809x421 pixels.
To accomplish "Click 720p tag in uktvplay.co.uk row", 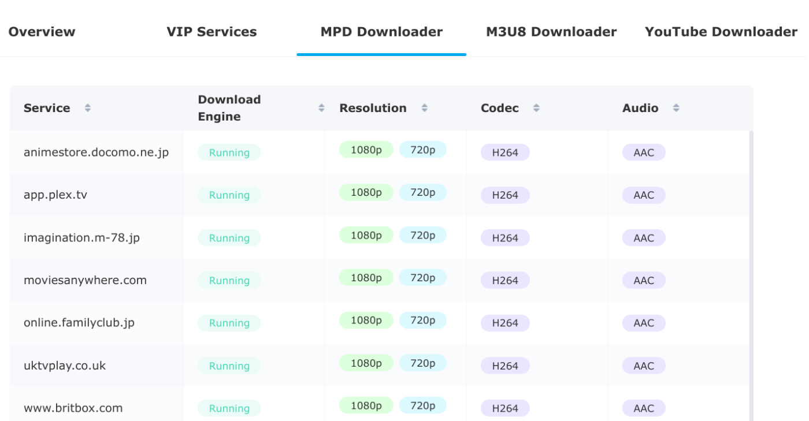I will coord(423,363).
